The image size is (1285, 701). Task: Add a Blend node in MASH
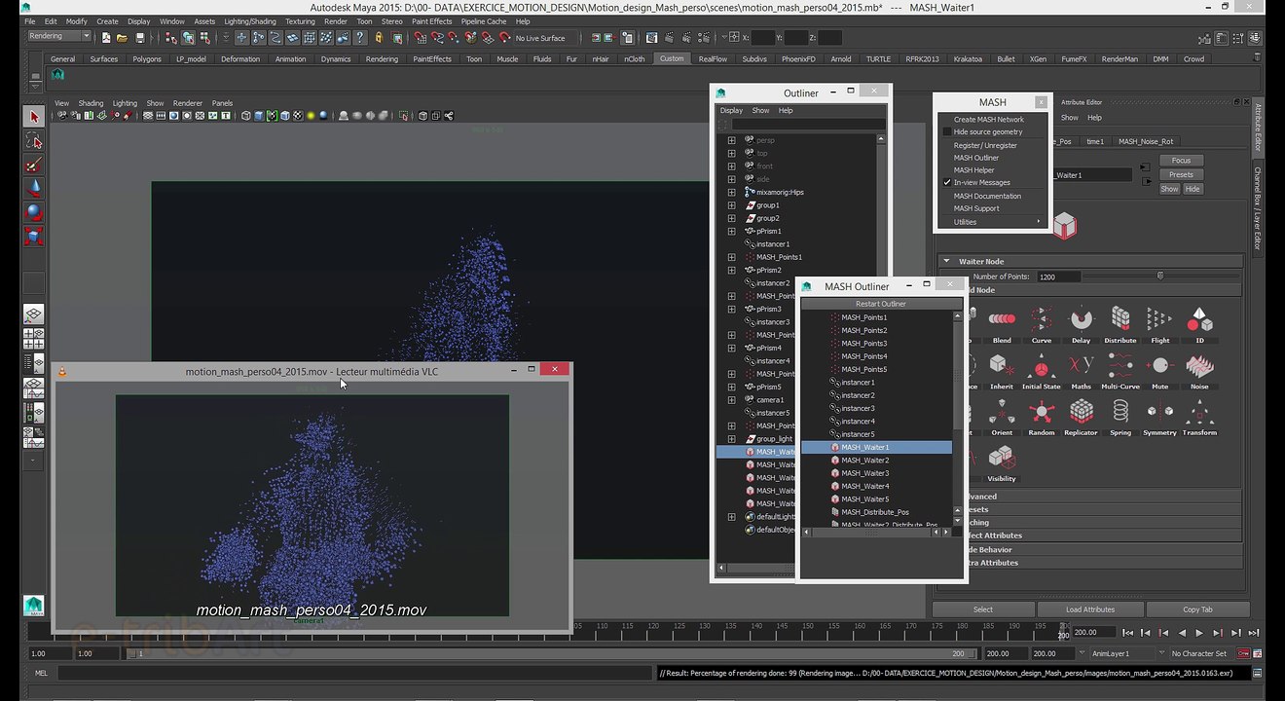tap(1002, 324)
